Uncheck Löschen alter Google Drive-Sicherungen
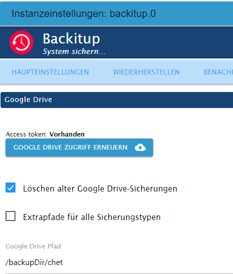This screenshot has width=233, height=274. click(x=10, y=187)
